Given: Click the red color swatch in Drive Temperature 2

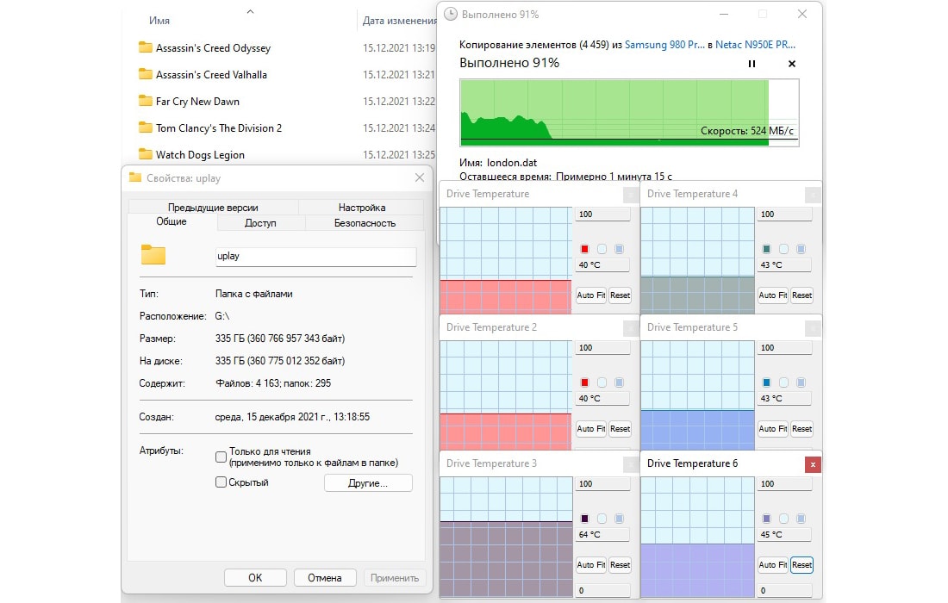Looking at the screenshot, I should (x=584, y=382).
